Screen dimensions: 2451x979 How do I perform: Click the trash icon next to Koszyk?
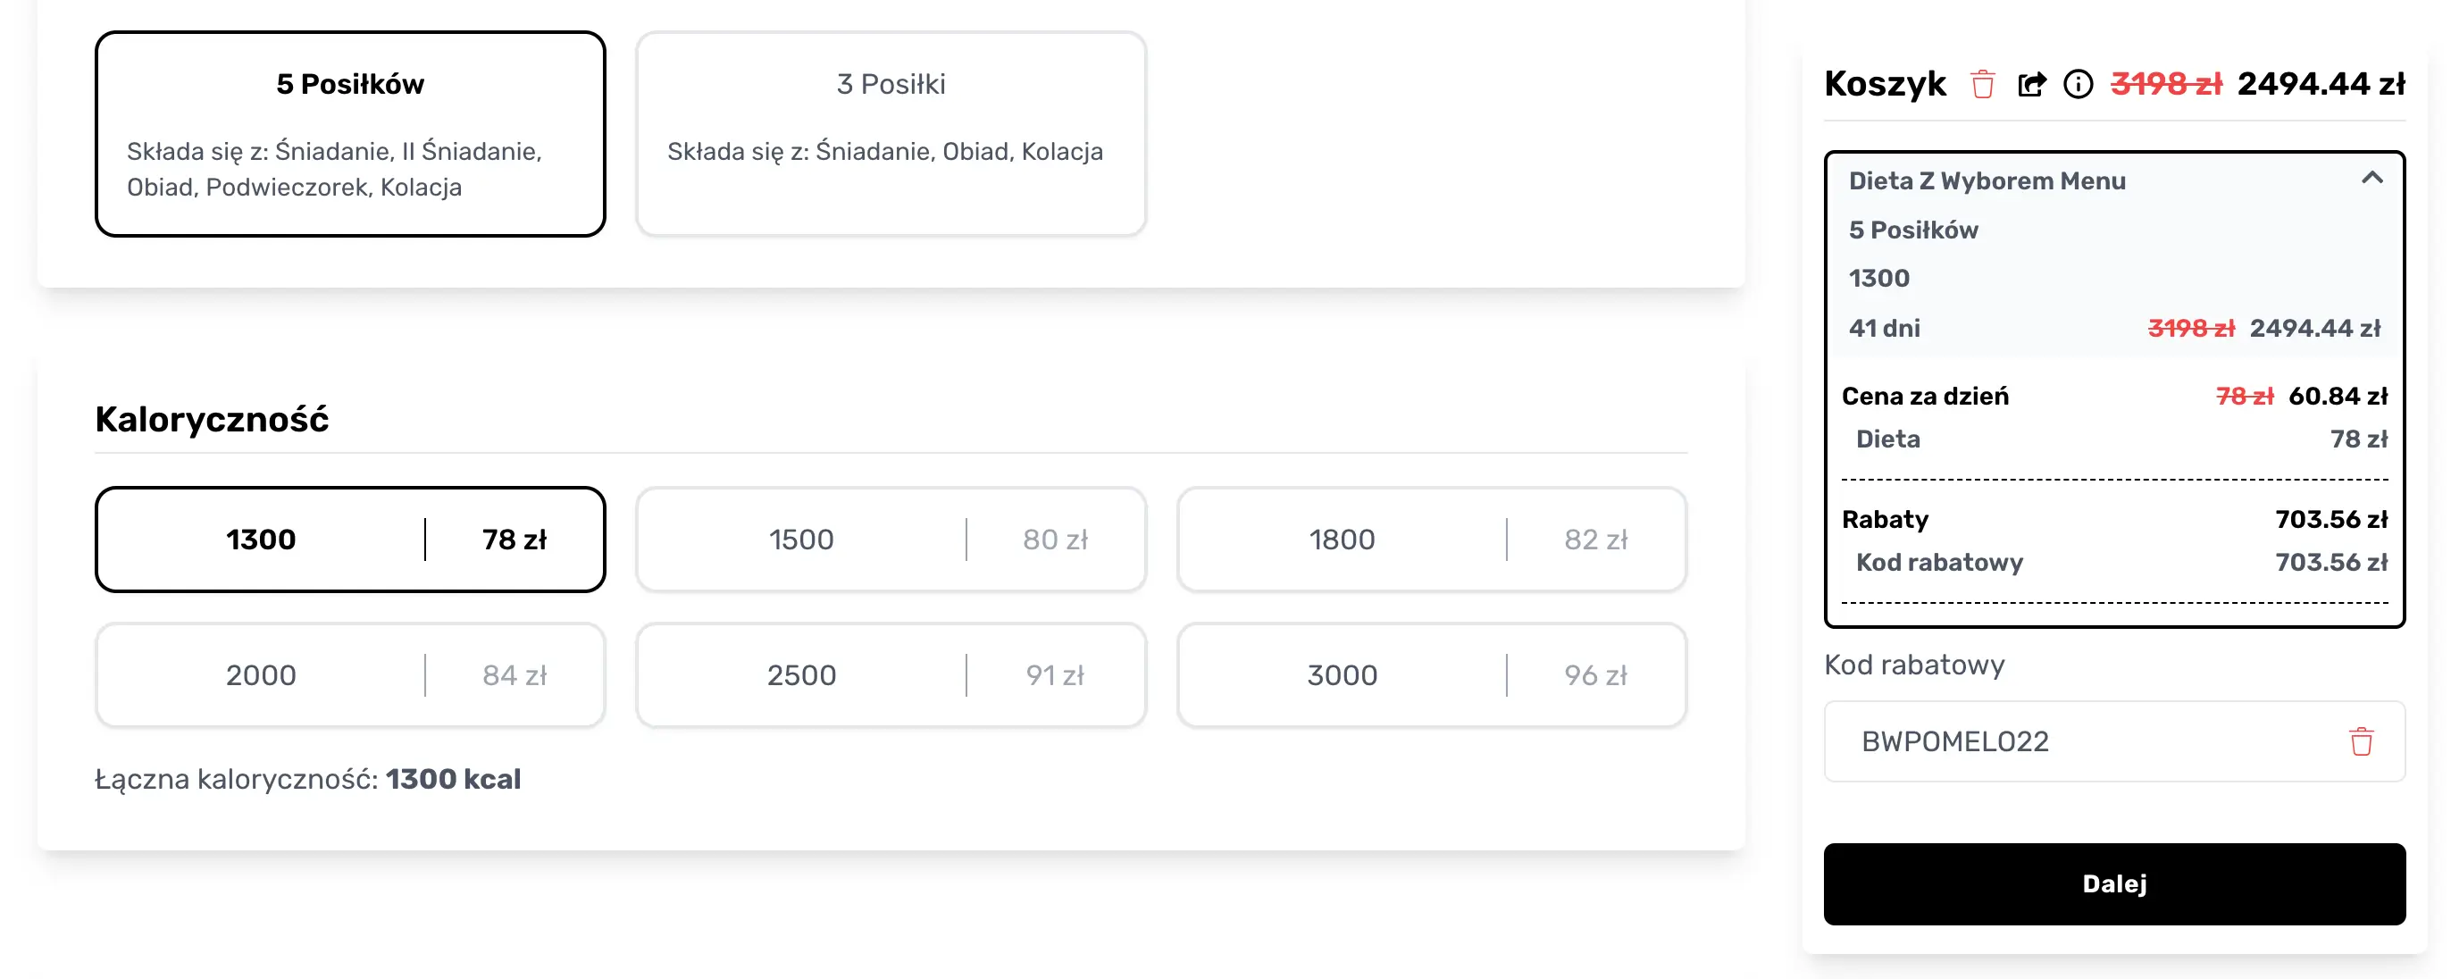click(1983, 85)
